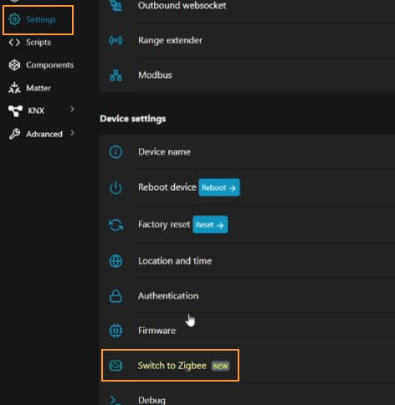Select the Reboot device label

click(167, 187)
